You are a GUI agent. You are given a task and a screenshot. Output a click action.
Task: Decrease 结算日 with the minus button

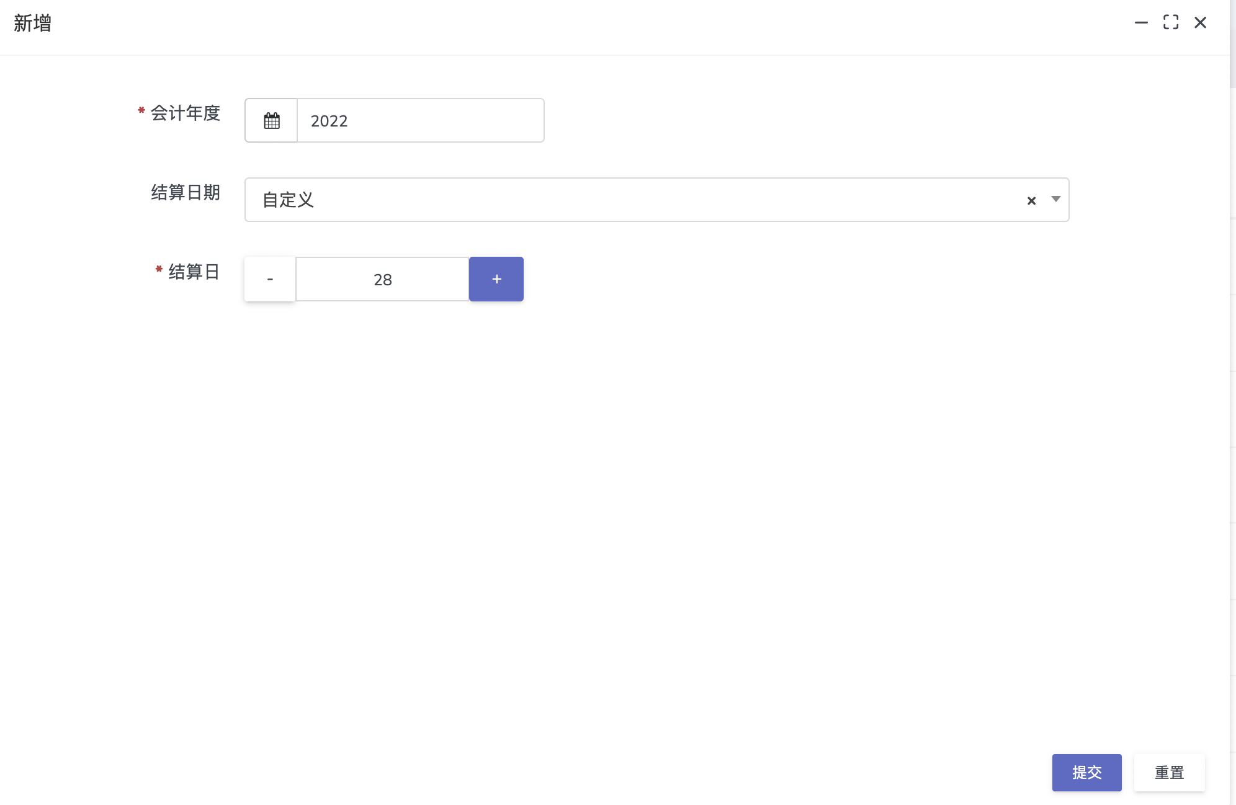[x=270, y=279]
